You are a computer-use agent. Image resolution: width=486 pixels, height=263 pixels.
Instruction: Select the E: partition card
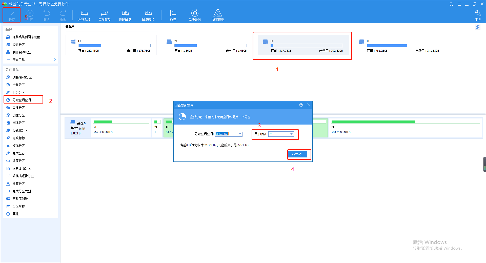[303, 45]
